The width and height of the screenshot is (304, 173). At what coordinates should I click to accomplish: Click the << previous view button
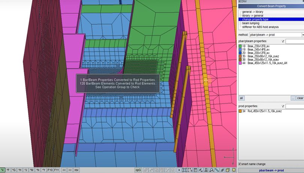click(64, 170)
